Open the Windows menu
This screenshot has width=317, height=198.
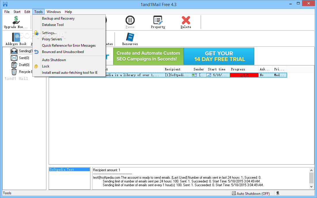click(54, 12)
